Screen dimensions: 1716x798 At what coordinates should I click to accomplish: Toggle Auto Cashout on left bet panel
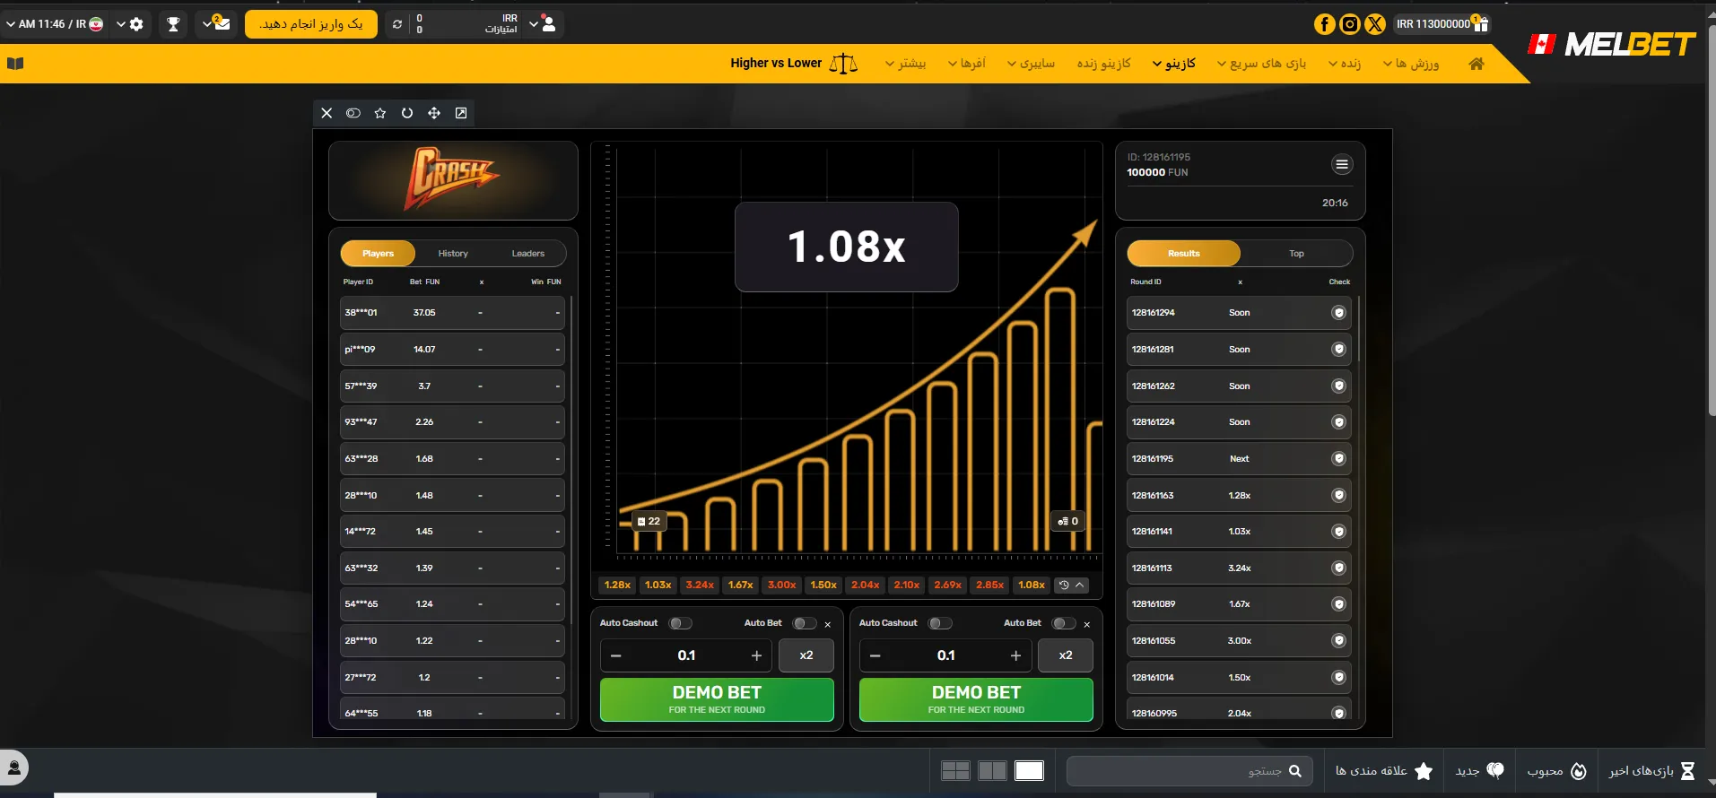tap(681, 623)
